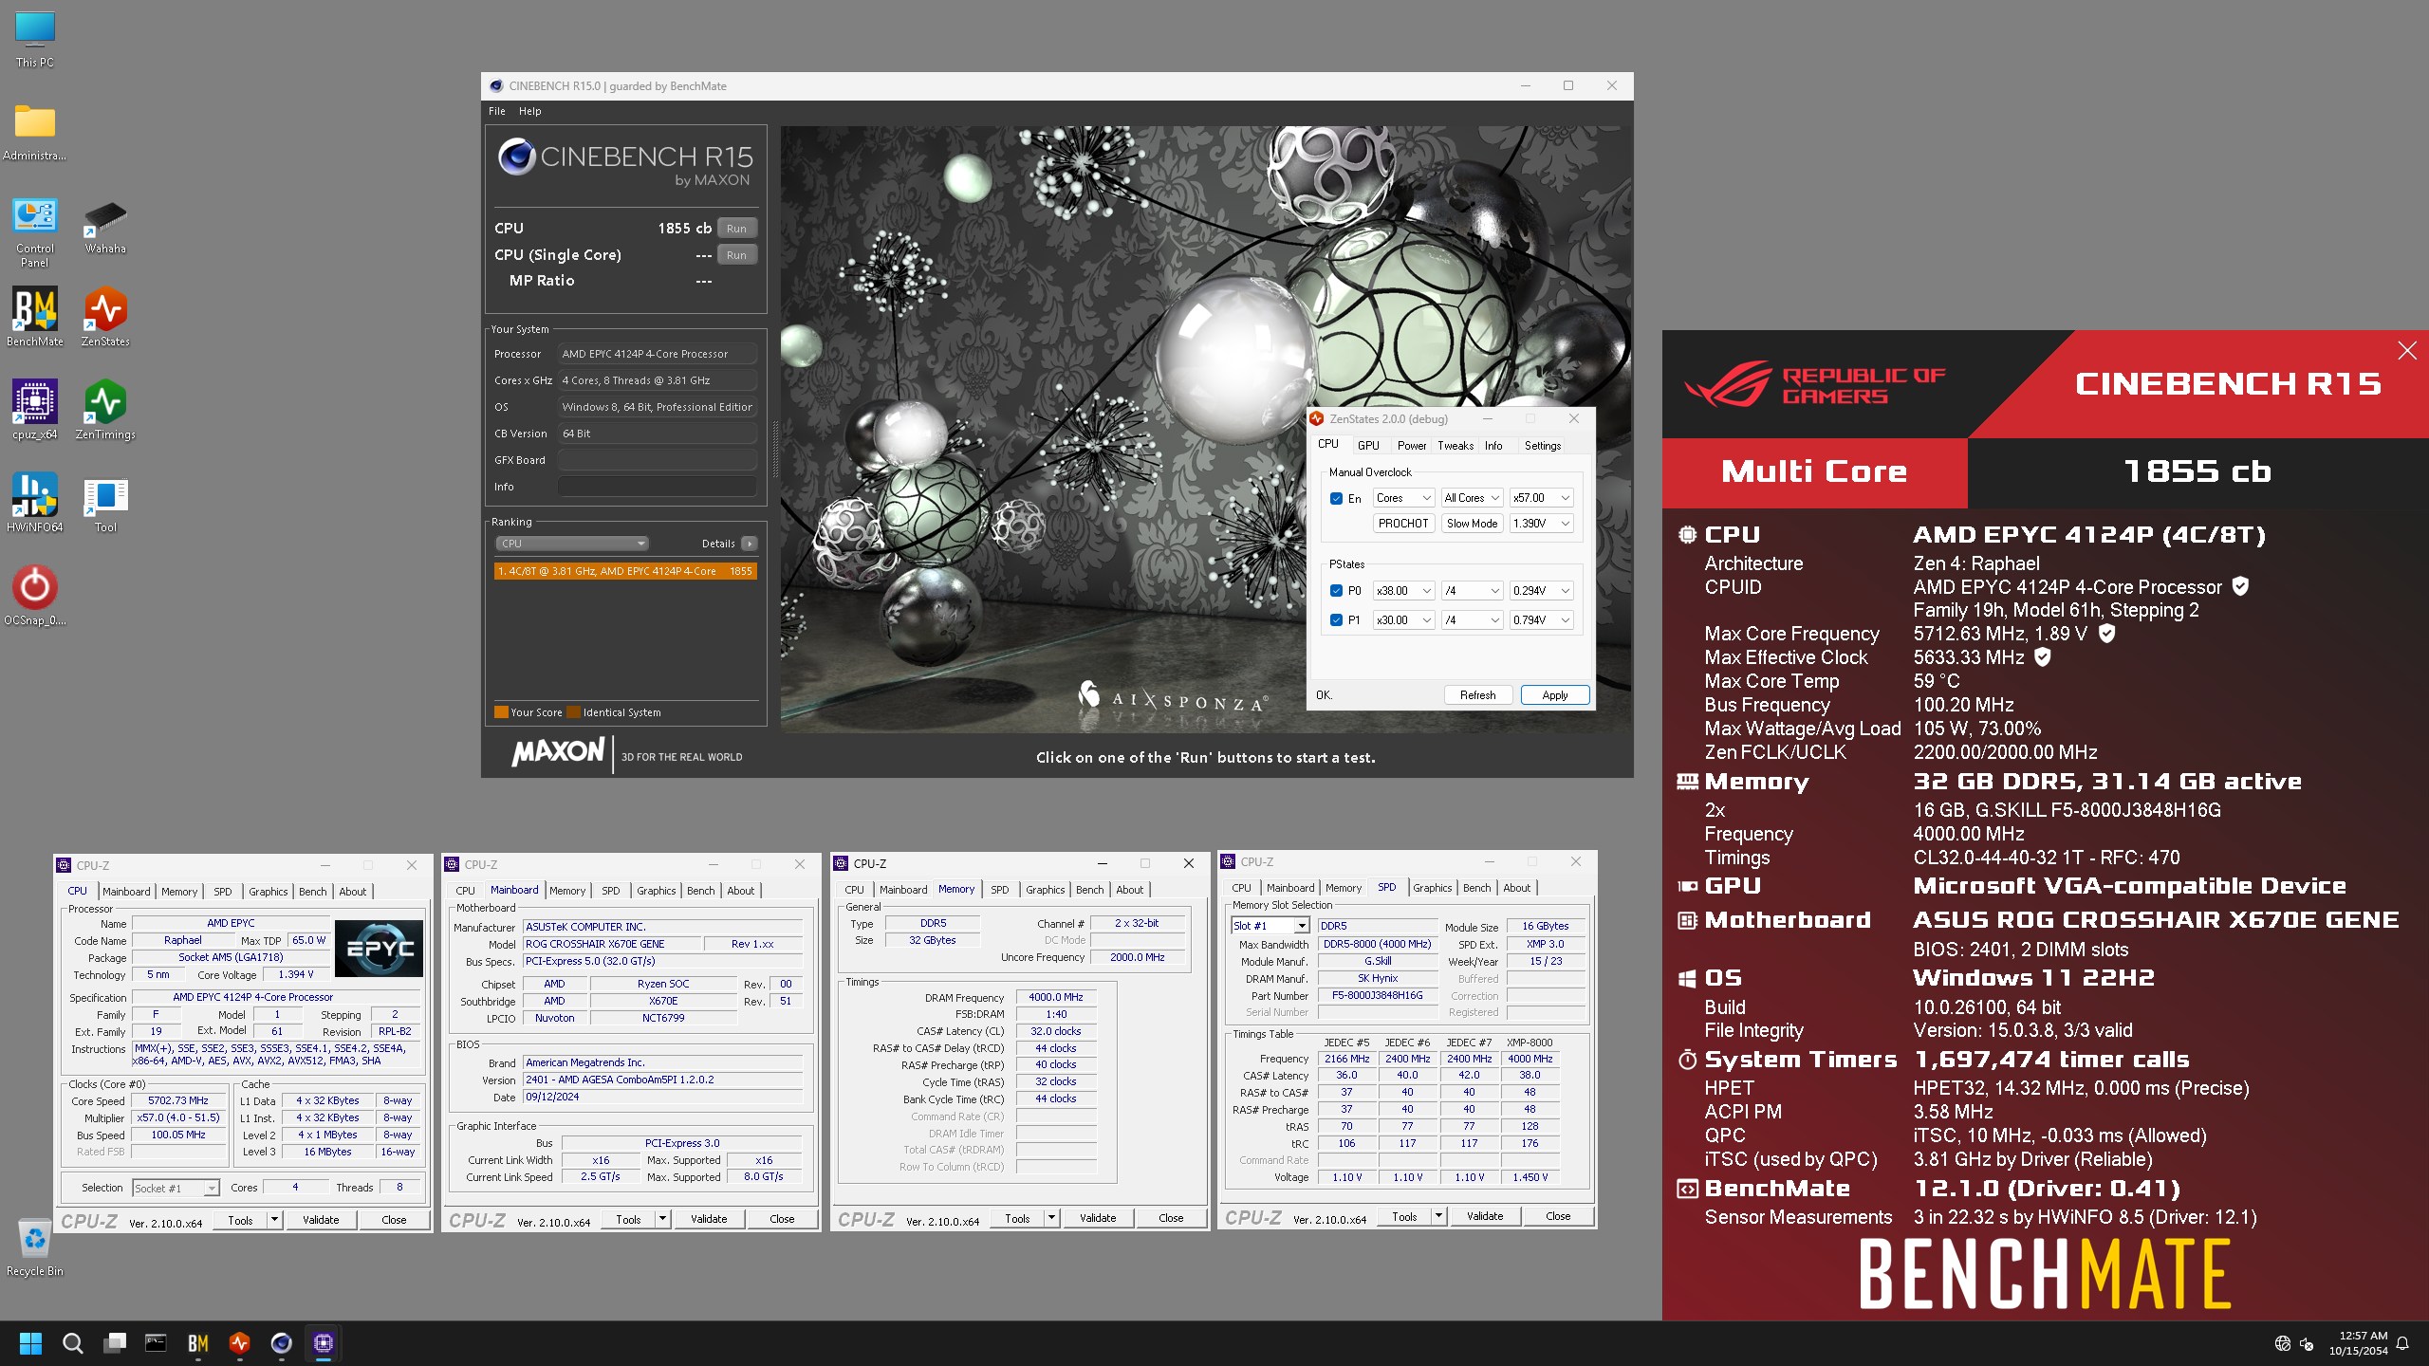Open the Slot #1 dropdown in CPU-Z SPD
The height and width of the screenshot is (1366, 2429).
1270,926
